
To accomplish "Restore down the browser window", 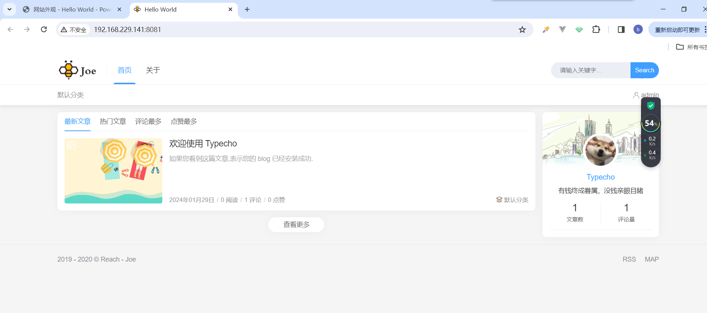I will (x=684, y=9).
